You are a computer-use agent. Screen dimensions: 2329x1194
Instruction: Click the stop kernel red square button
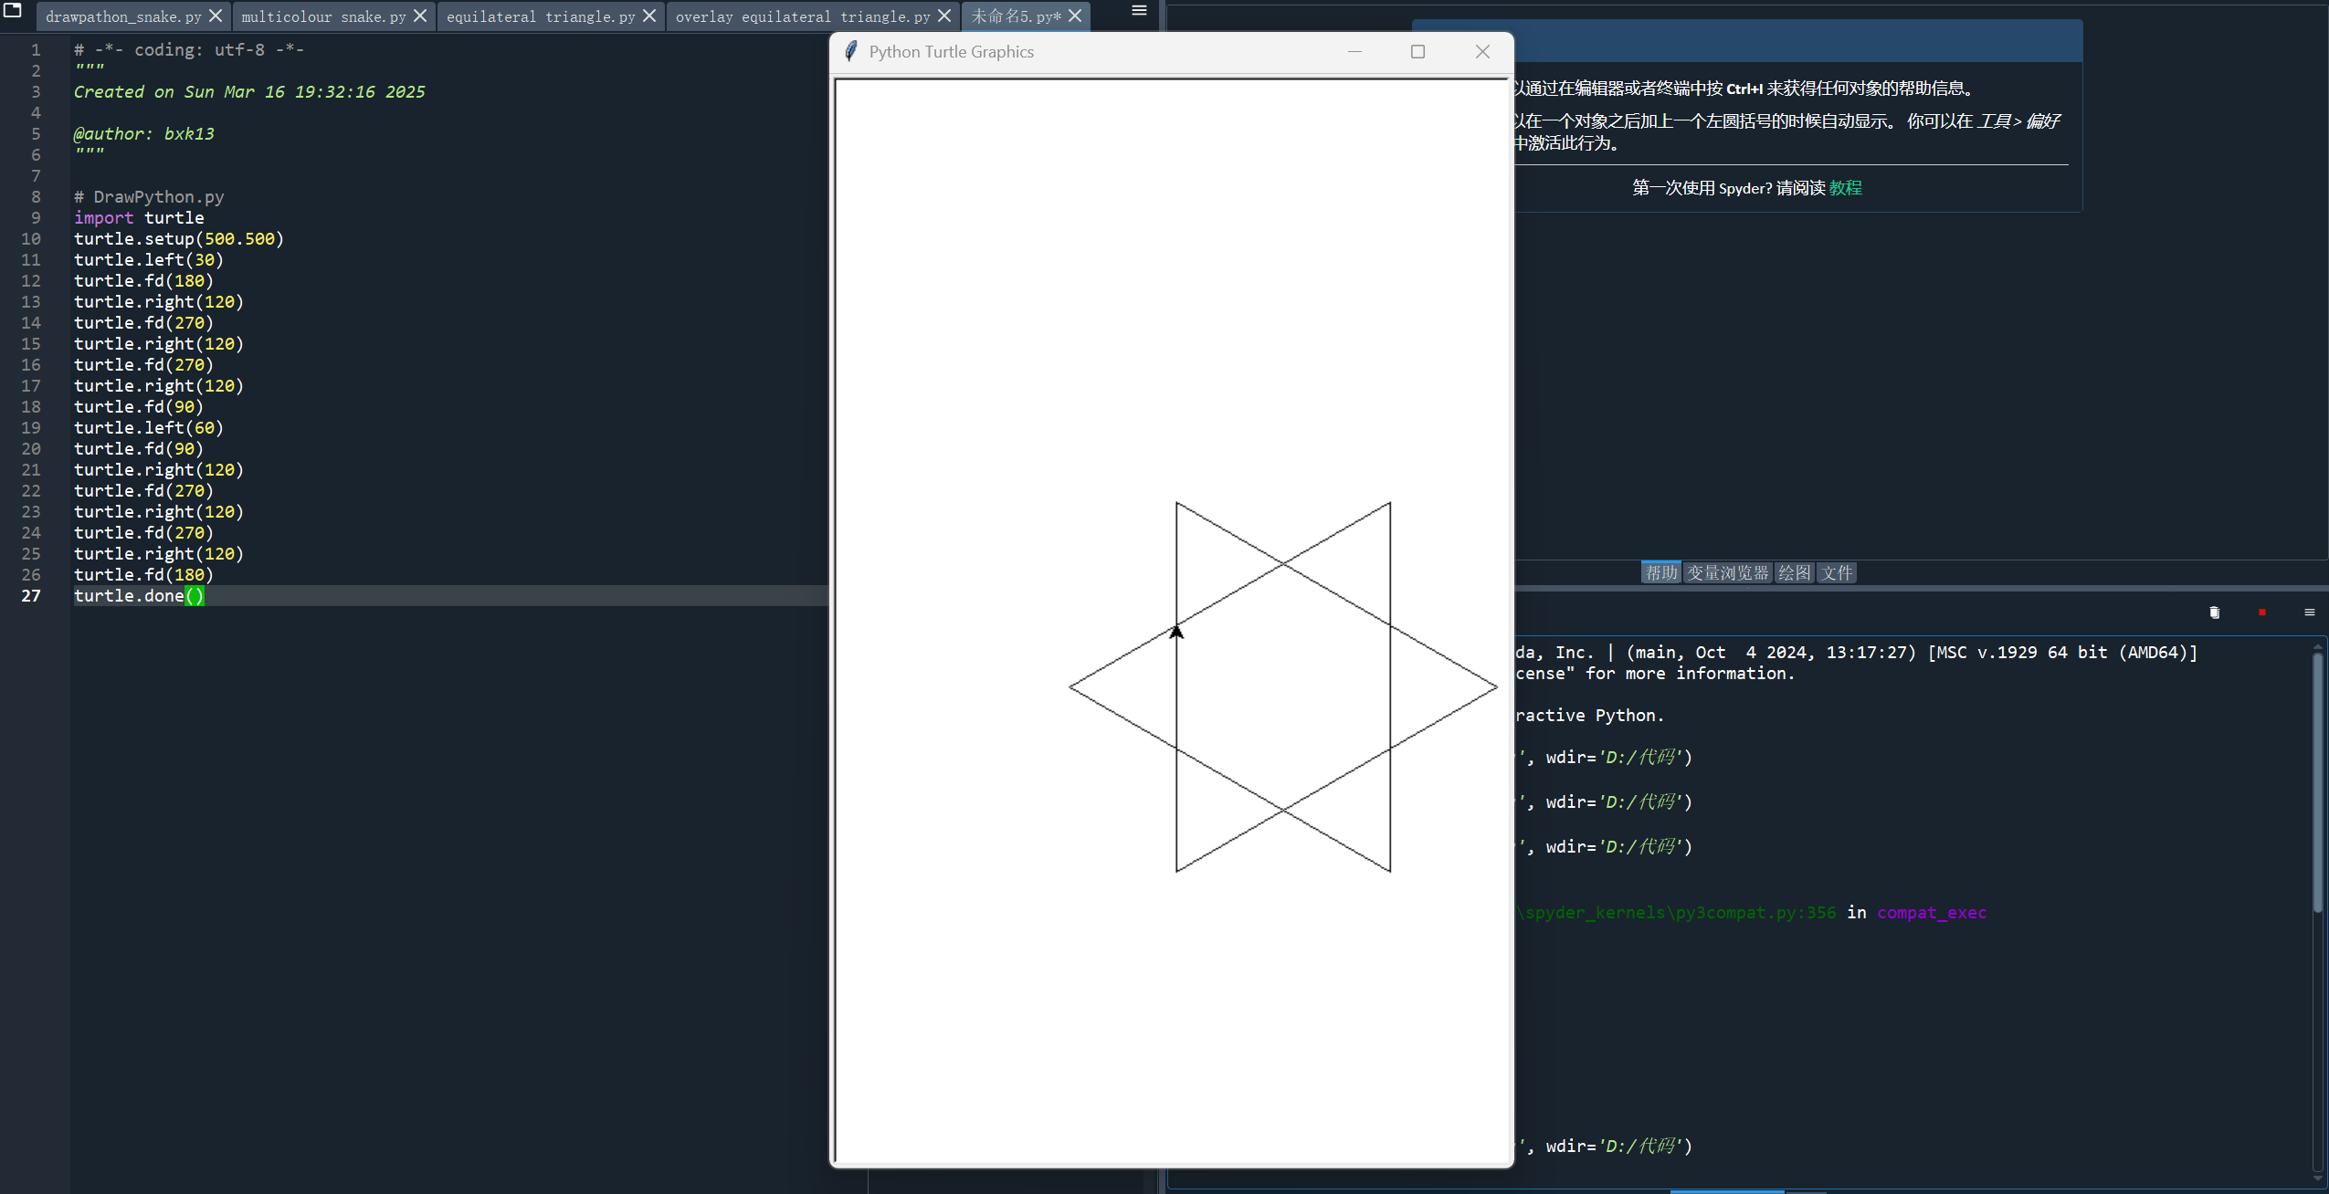click(x=2262, y=613)
